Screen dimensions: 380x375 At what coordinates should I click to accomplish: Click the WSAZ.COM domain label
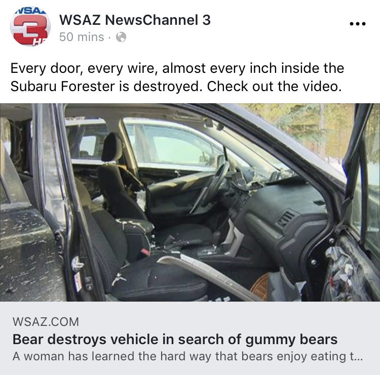(46, 322)
